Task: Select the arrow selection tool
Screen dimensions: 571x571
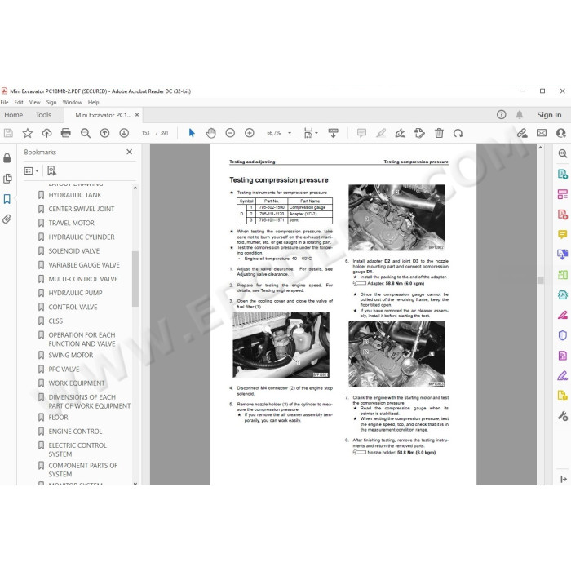Action: point(192,133)
